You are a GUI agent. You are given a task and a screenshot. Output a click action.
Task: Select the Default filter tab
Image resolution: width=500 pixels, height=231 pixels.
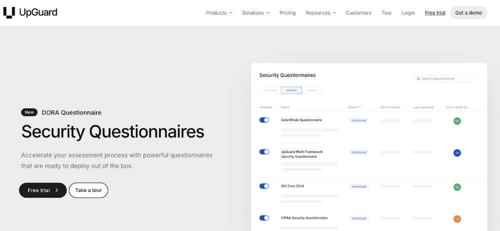click(x=291, y=90)
